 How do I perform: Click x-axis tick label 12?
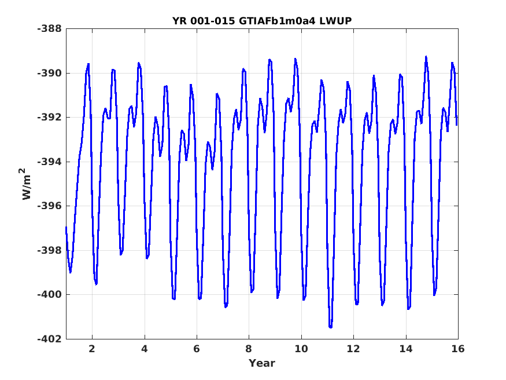pos(353,349)
